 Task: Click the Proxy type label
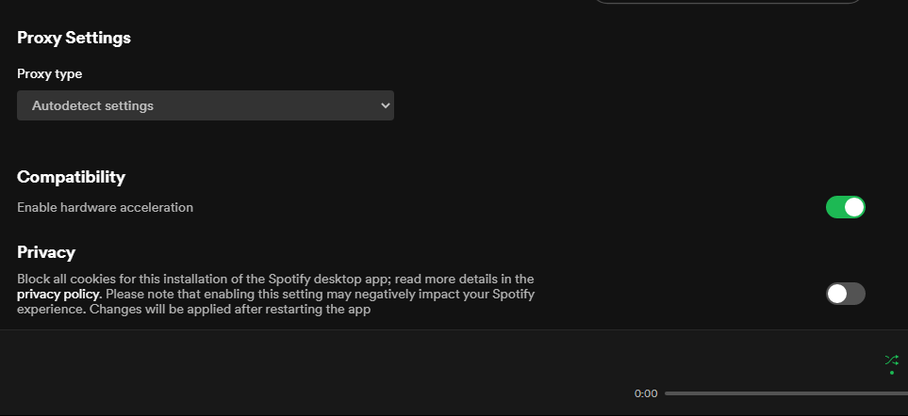(50, 73)
